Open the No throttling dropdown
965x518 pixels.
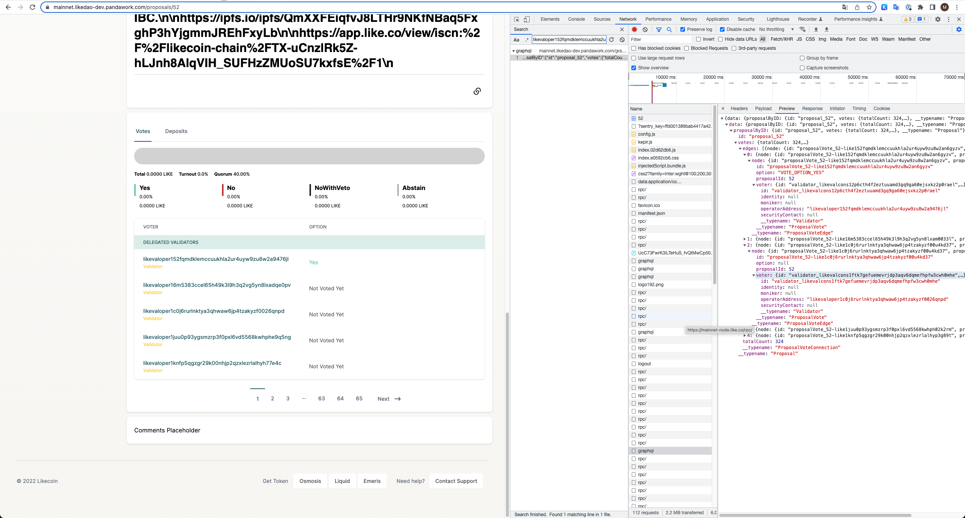776,29
